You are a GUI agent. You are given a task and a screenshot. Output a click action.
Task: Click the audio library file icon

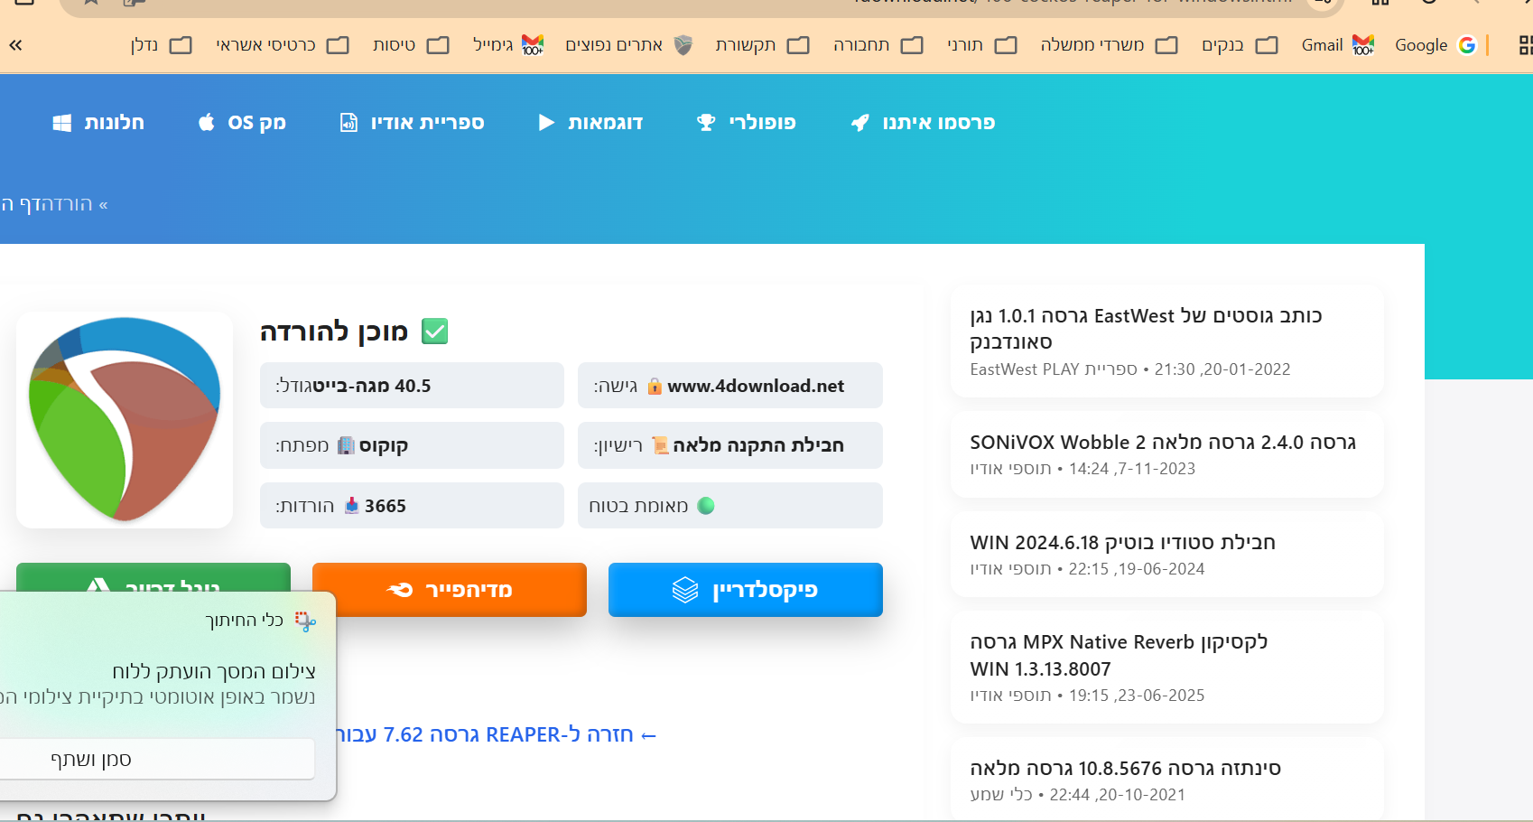(x=348, y=123)
